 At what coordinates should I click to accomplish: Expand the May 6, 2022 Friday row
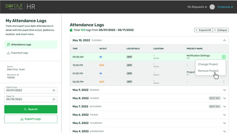149,115
